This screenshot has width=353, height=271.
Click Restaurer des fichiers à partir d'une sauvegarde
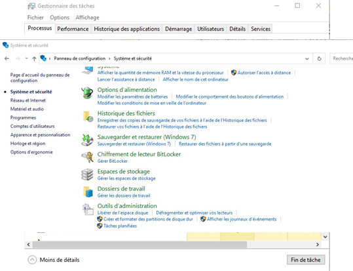225,144
